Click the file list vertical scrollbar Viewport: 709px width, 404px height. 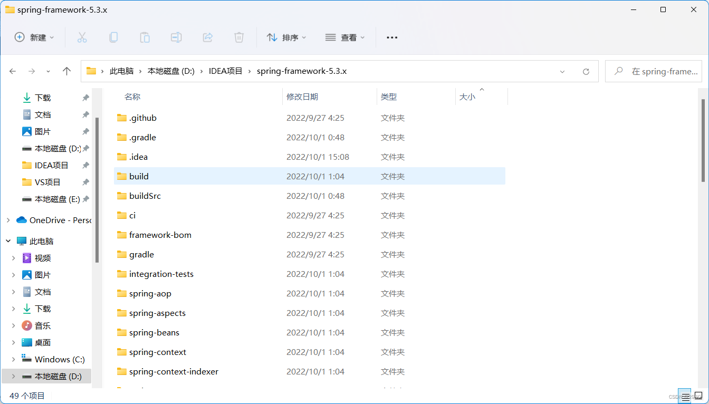pos(703,141)
